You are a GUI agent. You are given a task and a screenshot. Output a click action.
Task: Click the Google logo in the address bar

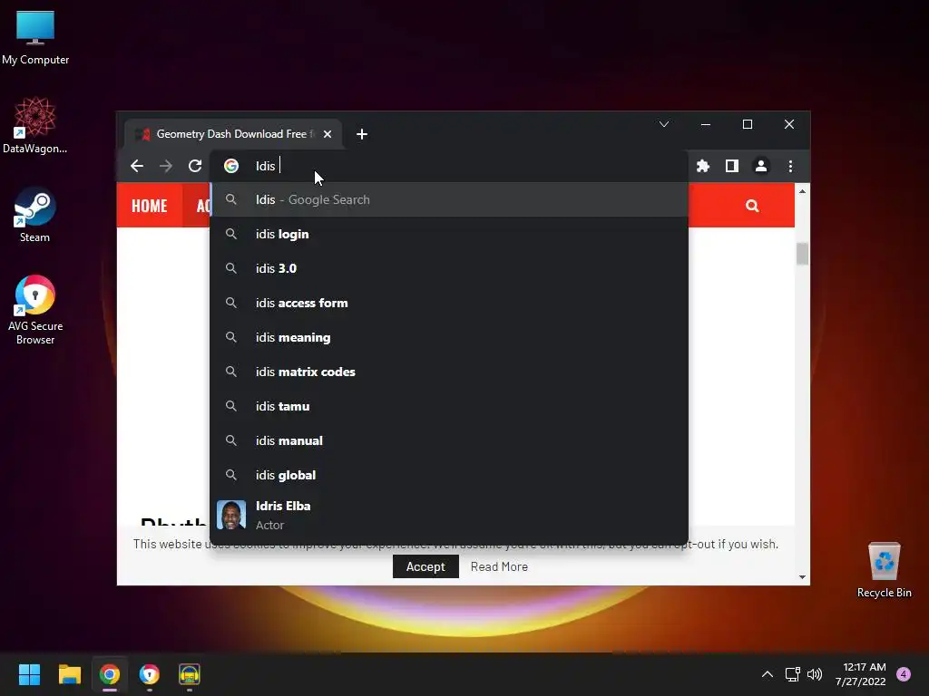231,167
